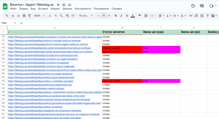The width and height of the screenshot is (219, 119).
Task: Open the Файл menu
Action: (13, 9)
